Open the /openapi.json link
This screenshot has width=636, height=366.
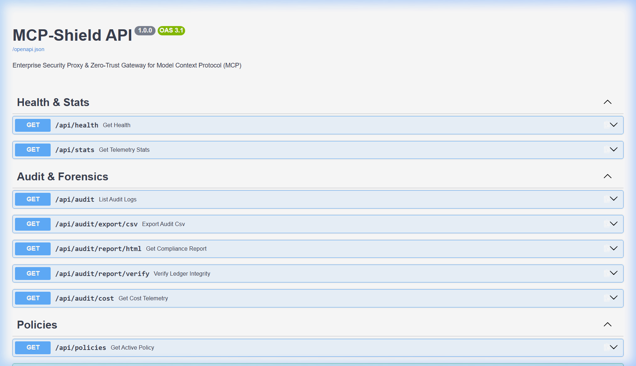pos(29,49)
